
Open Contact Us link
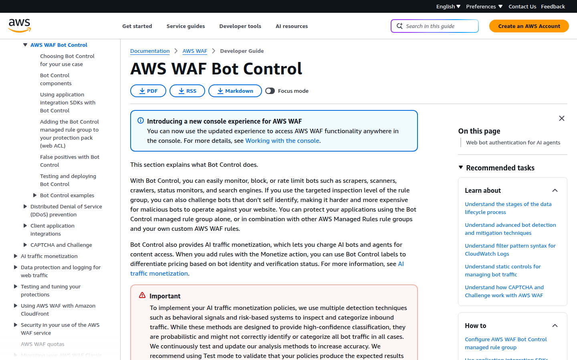point(522,6)
